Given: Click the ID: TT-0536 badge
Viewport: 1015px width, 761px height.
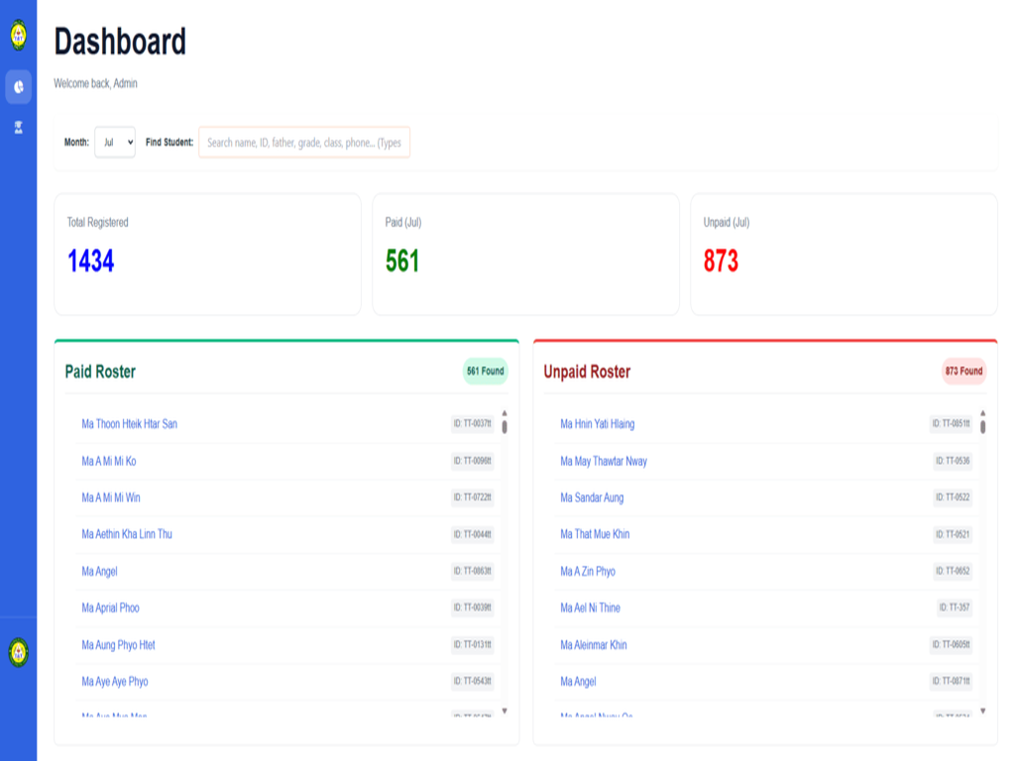Looking at the screenshot, I should point(953,461).
